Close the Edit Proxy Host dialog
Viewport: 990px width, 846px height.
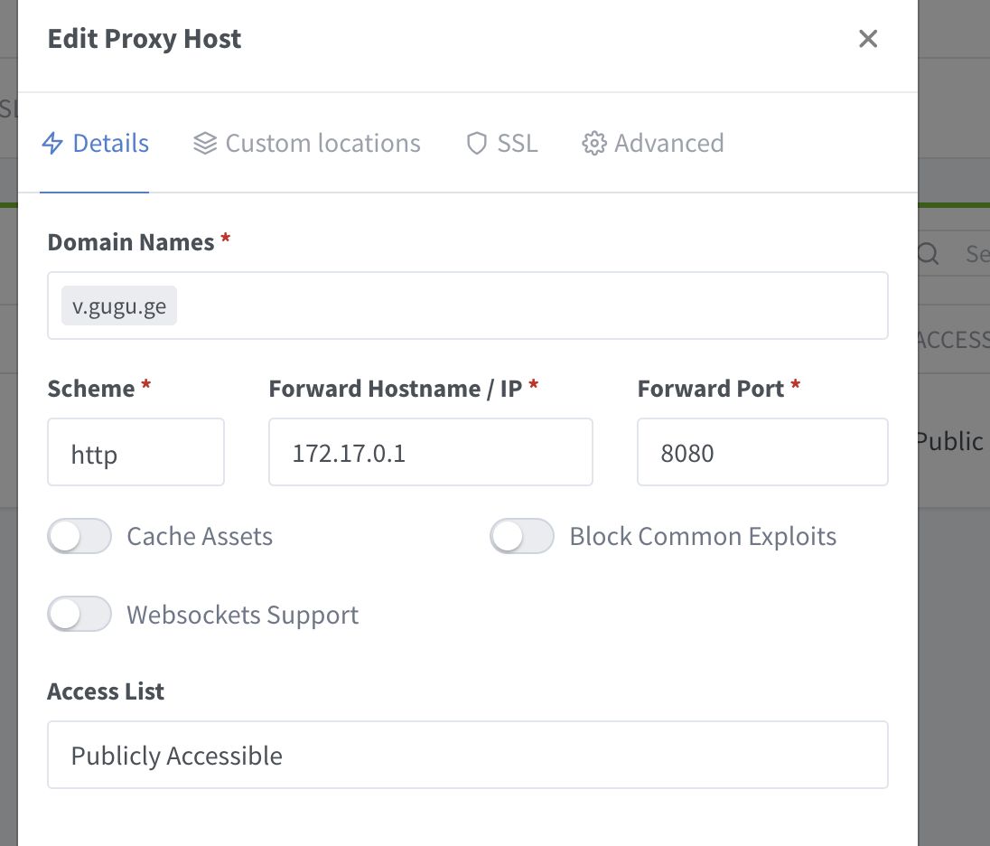click(868, 39)
